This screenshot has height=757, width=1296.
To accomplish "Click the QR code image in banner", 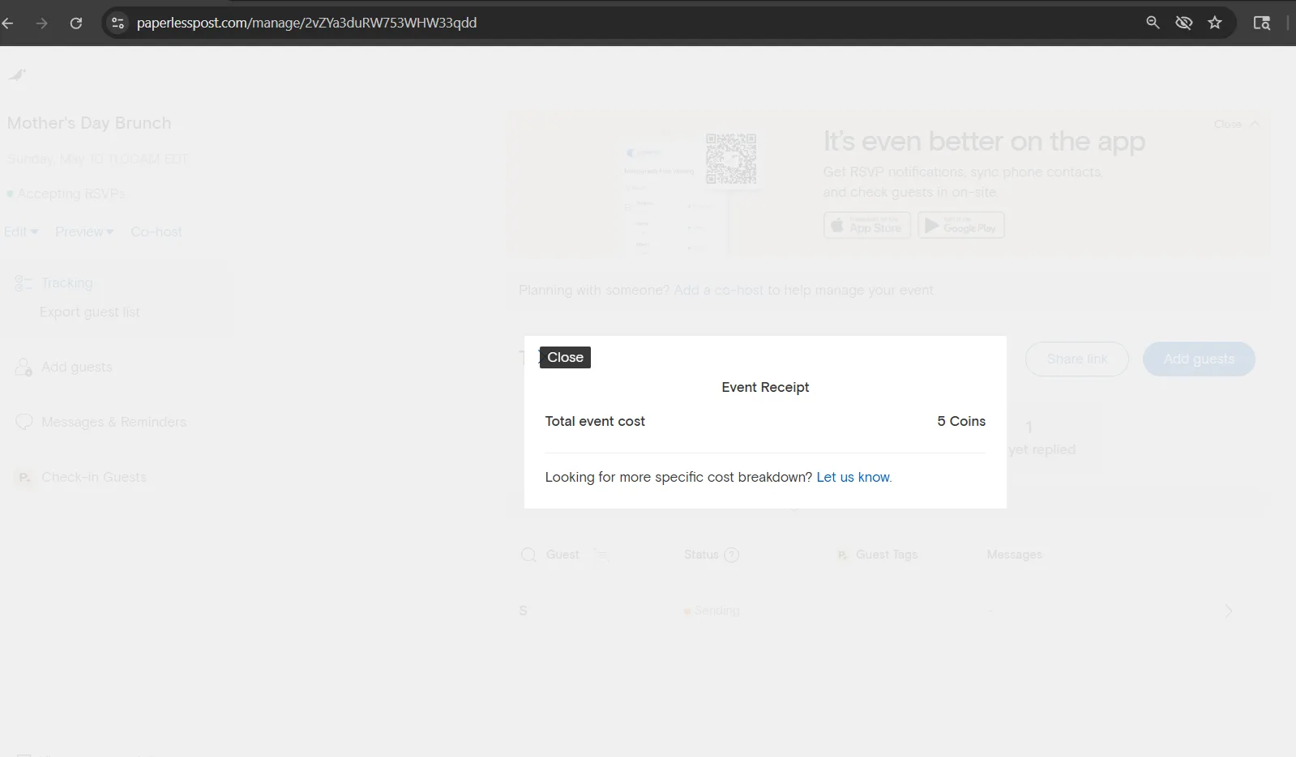I will click(x=731, y=159).
